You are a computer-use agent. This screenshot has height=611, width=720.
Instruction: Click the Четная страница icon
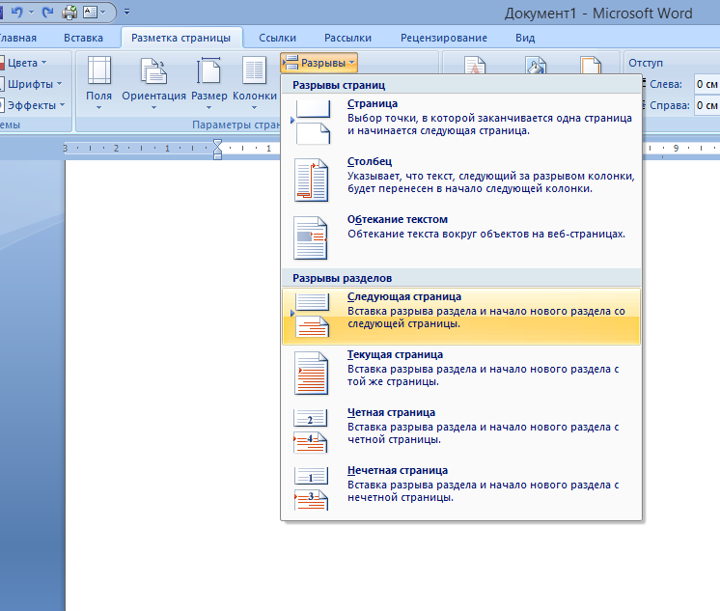tap(311, 430)
